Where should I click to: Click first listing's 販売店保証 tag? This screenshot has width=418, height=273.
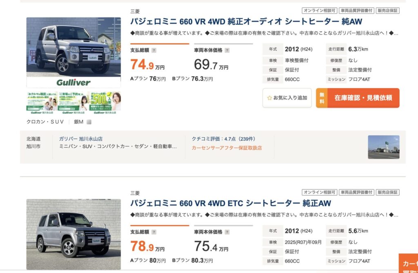pos(388,11)
